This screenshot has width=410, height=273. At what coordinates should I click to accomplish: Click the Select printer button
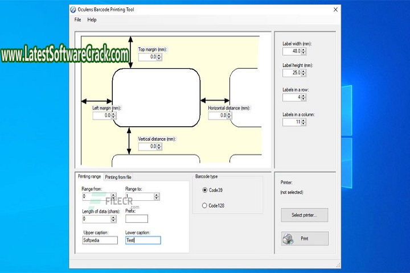click(x=304, y=215)
